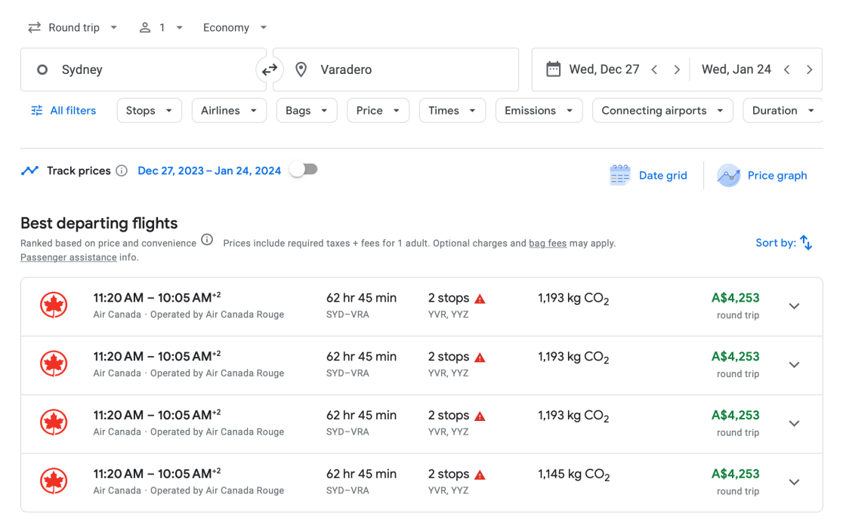Enable the Track prices toggle
Screen dimensions: 846x525
click(304, 170)
